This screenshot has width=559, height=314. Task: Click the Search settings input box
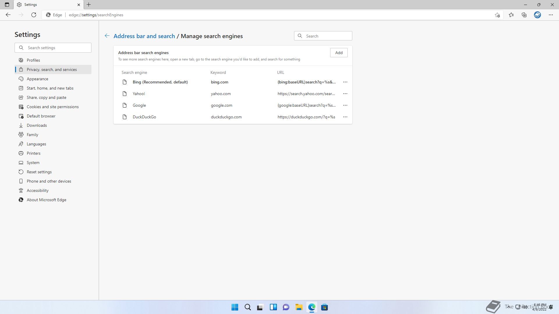pyautogui.click(x=53, y=48)
